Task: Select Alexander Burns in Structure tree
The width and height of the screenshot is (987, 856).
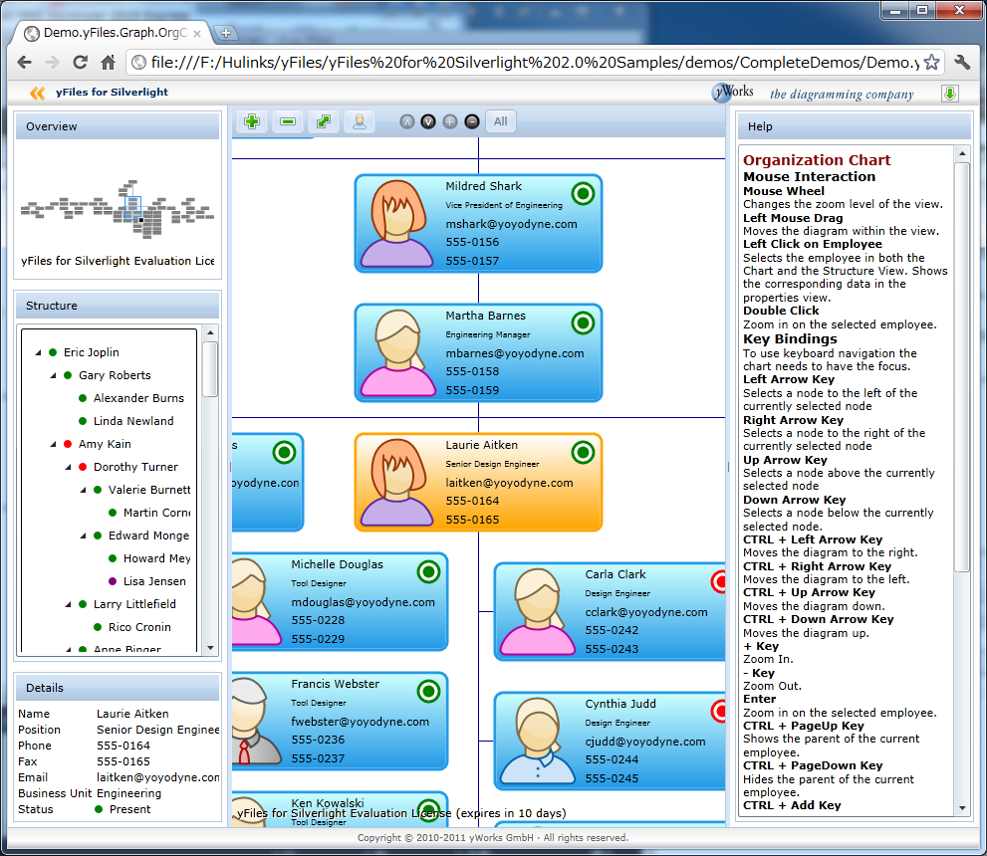Action: 138,398
